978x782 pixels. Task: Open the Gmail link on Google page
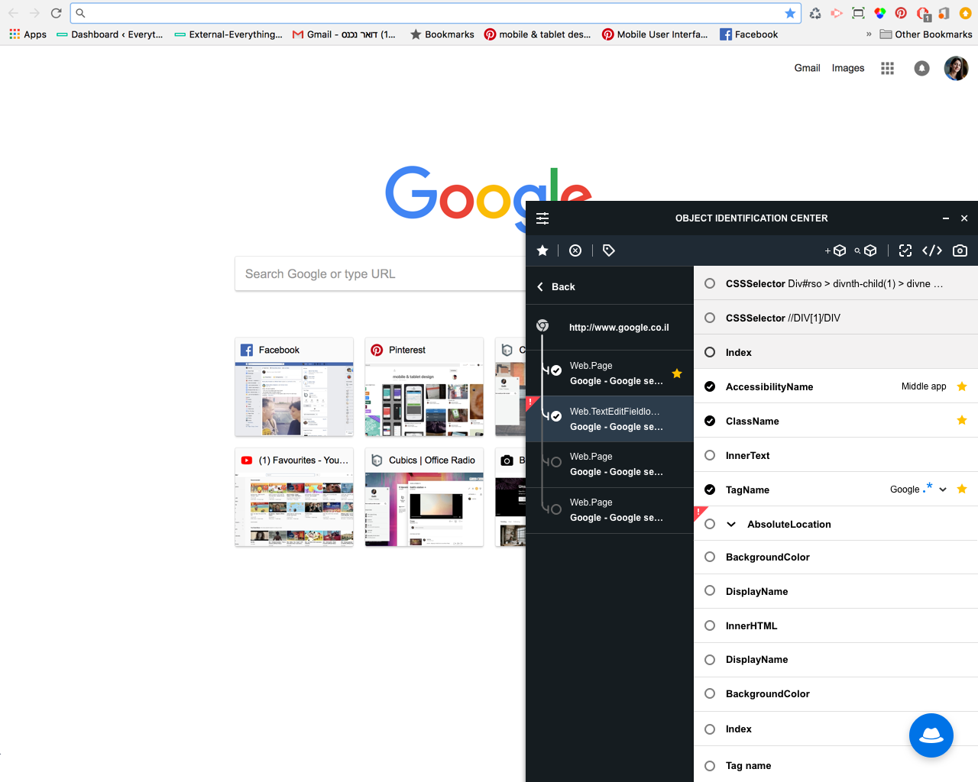pos(807,68)
